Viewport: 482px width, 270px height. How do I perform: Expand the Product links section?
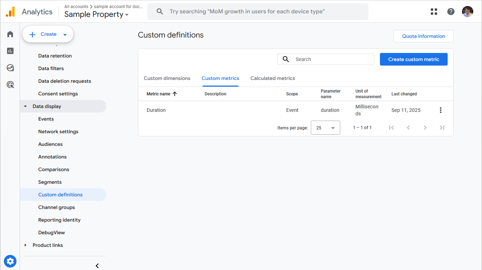25,245
